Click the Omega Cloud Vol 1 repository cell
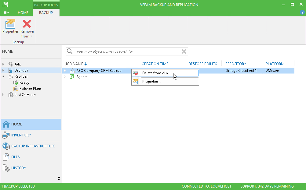This screenshot has width=306, height=190. [241, 71]
